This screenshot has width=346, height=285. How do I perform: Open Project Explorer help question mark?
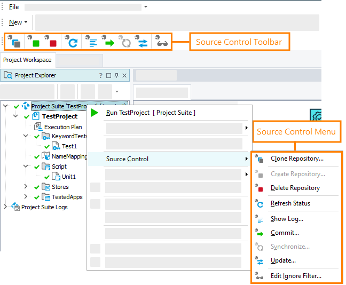tap(100, 75)
